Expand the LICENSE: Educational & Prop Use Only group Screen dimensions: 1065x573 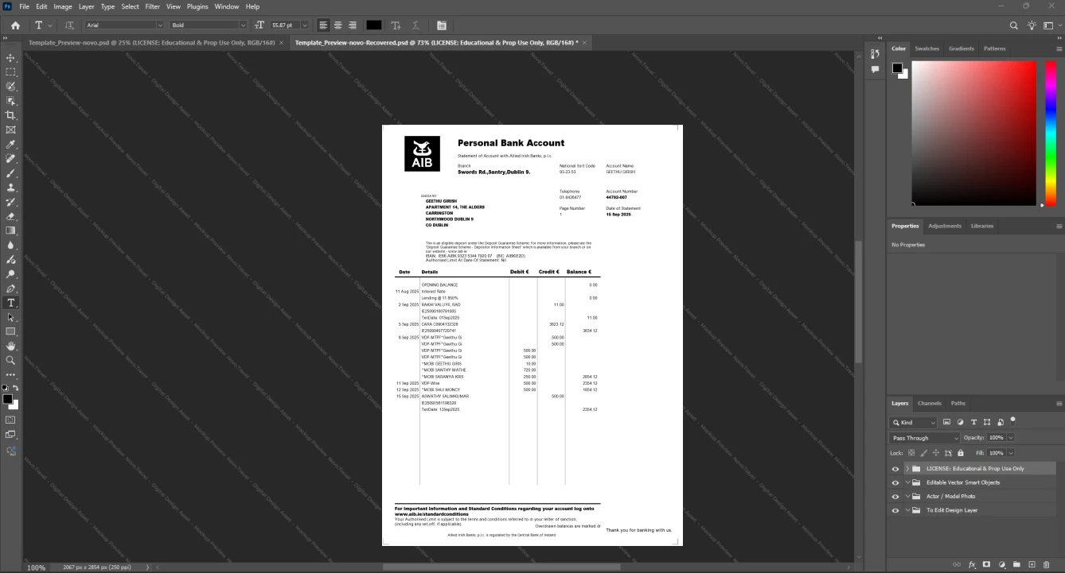click(x=907, y=469)
